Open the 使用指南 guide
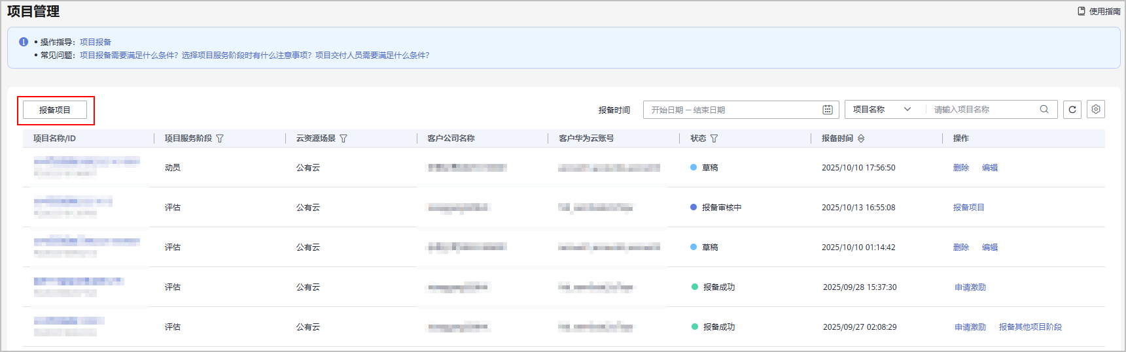Screen dimensions: 1126x352 [1099, 11]
